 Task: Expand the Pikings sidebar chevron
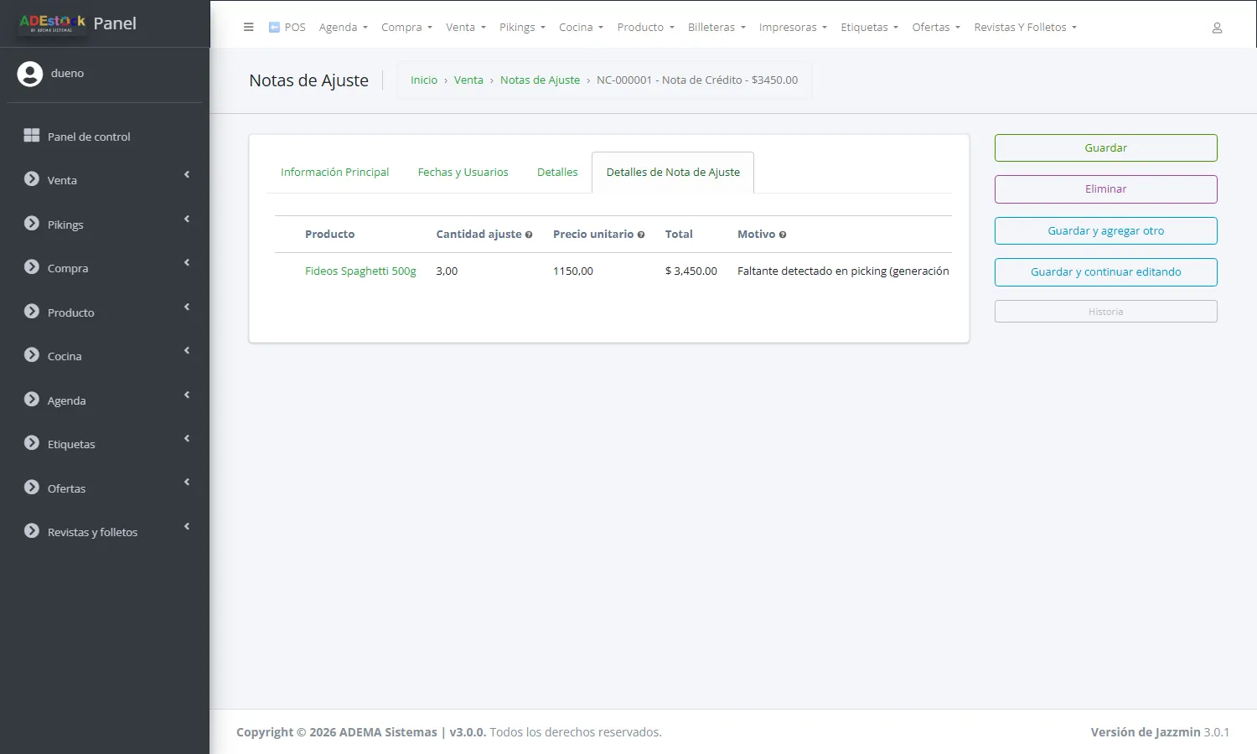tap(187, 219)
